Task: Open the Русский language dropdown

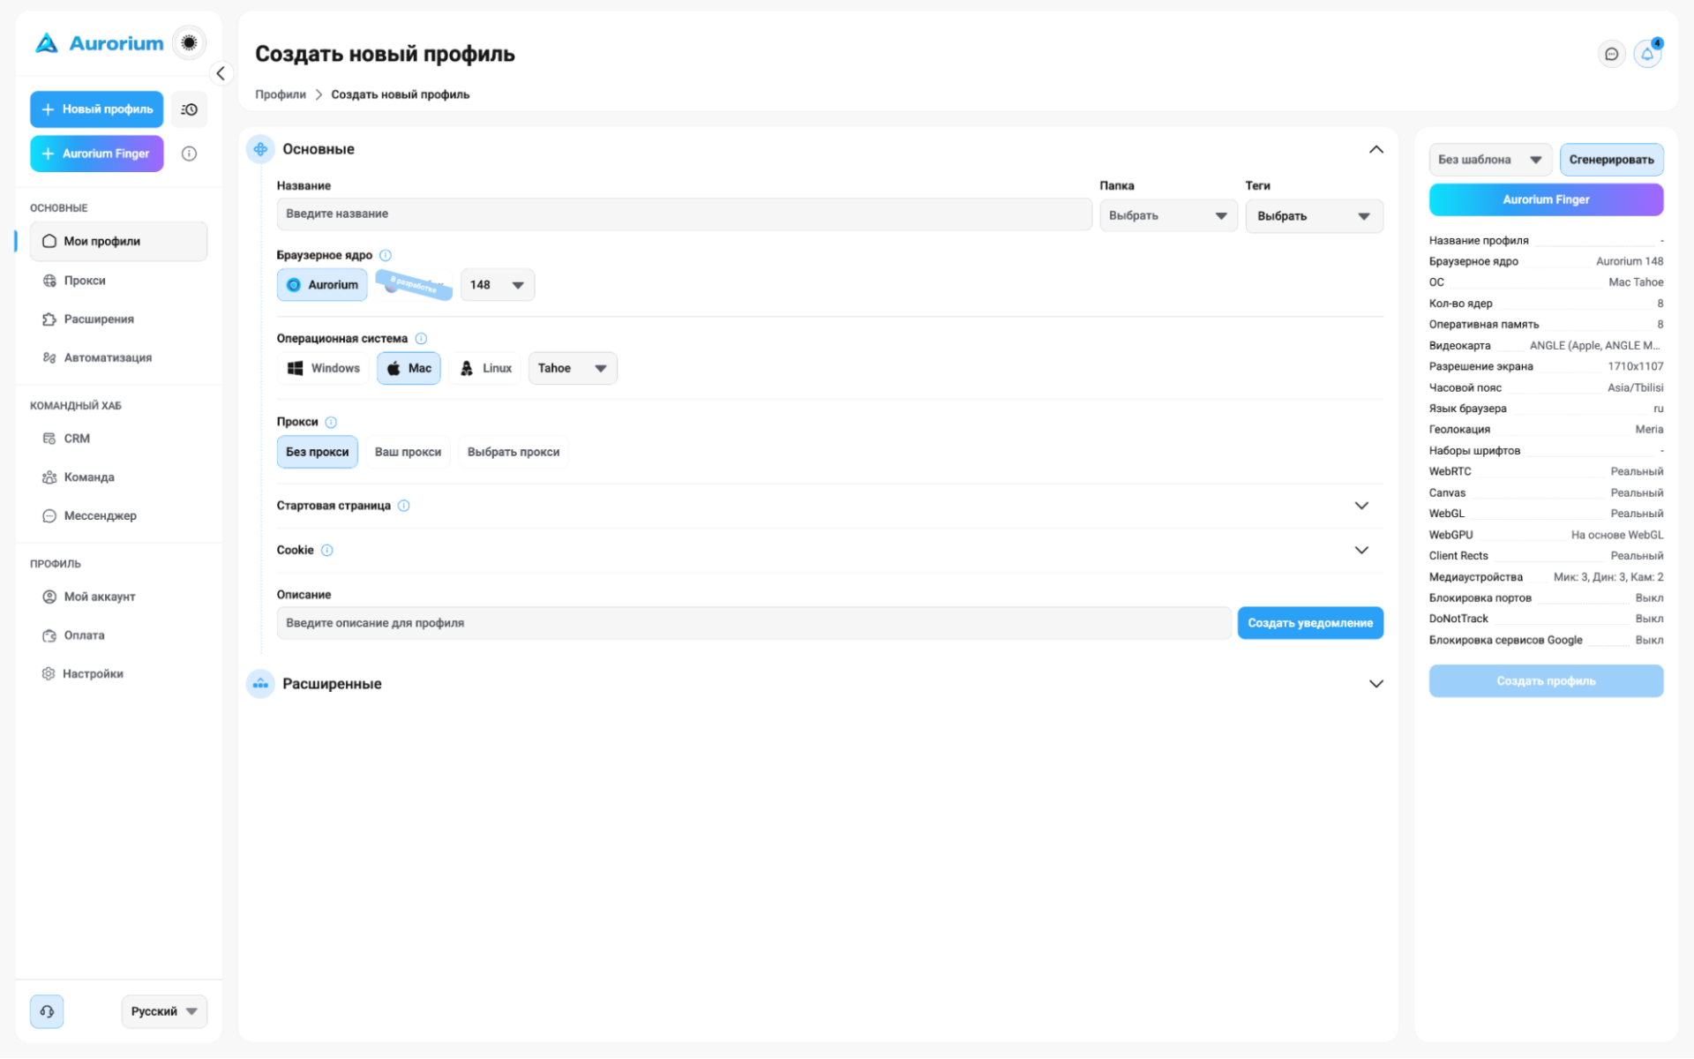Action: pos(164,1011)
